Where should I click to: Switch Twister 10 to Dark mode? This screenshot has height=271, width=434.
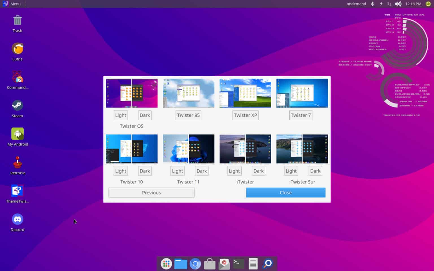145,171
